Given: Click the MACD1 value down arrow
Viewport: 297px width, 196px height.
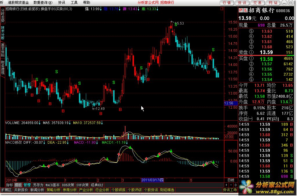Looking at the screenshot, I should [x=127, y=143].
